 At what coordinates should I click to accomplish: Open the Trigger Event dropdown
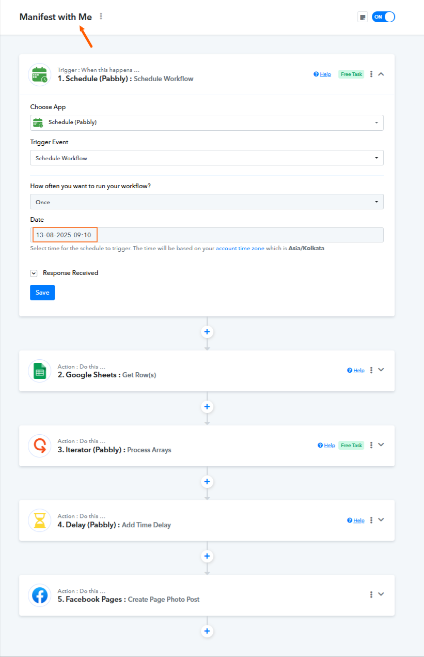point(207,158)
